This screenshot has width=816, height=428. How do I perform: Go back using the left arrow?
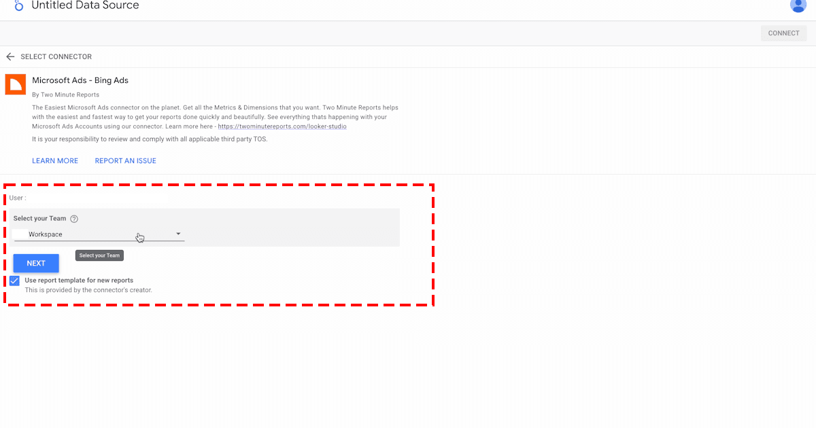point(10,57)
